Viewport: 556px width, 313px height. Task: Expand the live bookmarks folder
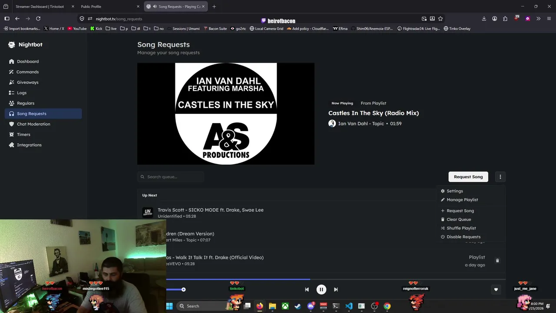[x=111, y=29]
